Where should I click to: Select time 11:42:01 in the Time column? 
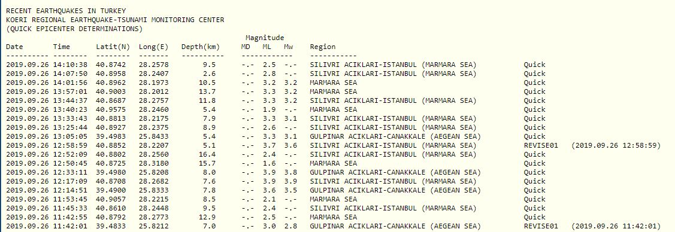[x=70, y=226]
